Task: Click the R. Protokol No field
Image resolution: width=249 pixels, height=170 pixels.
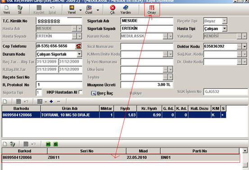Action: tap(59, 85)
